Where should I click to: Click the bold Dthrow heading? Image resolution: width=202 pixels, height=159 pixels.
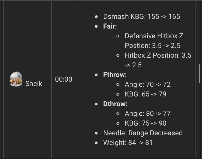pos(115,104)
